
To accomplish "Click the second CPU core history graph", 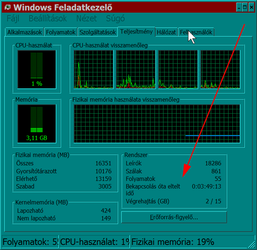I will pyautogui.click(x=136, y=69).
